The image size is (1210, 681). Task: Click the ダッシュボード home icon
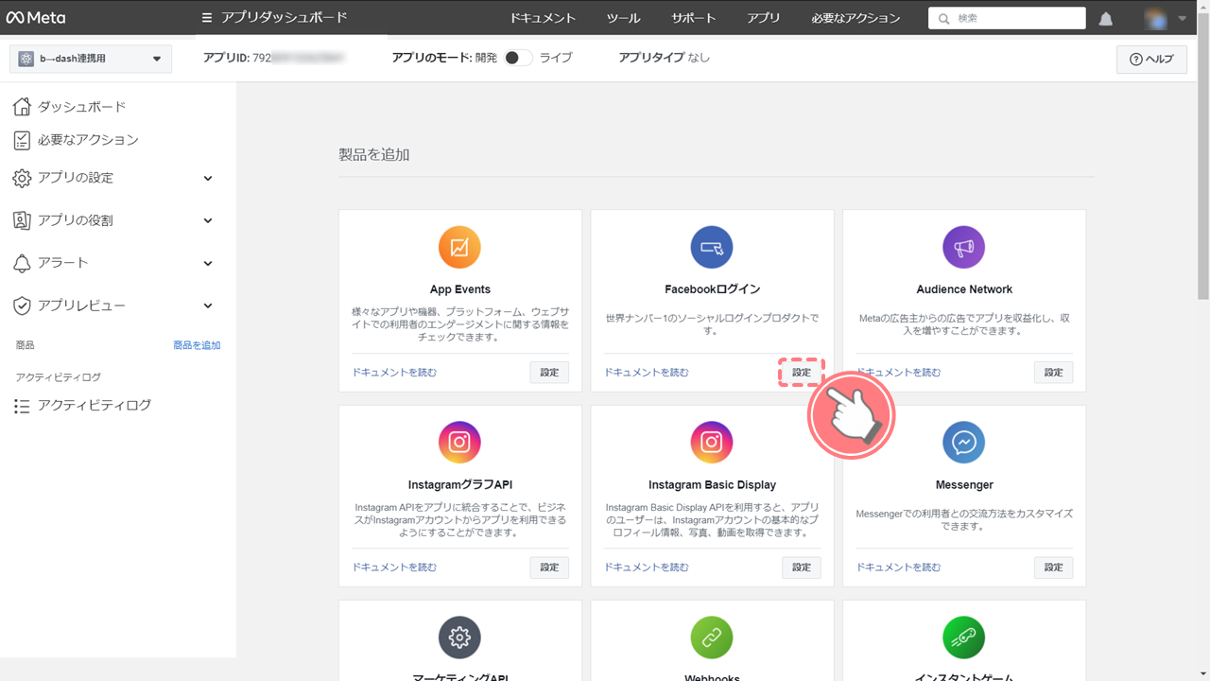pos(22,106)
